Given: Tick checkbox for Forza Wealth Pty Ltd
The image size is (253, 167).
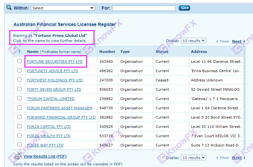Looking at the screenshot, I should click(19, 136).
